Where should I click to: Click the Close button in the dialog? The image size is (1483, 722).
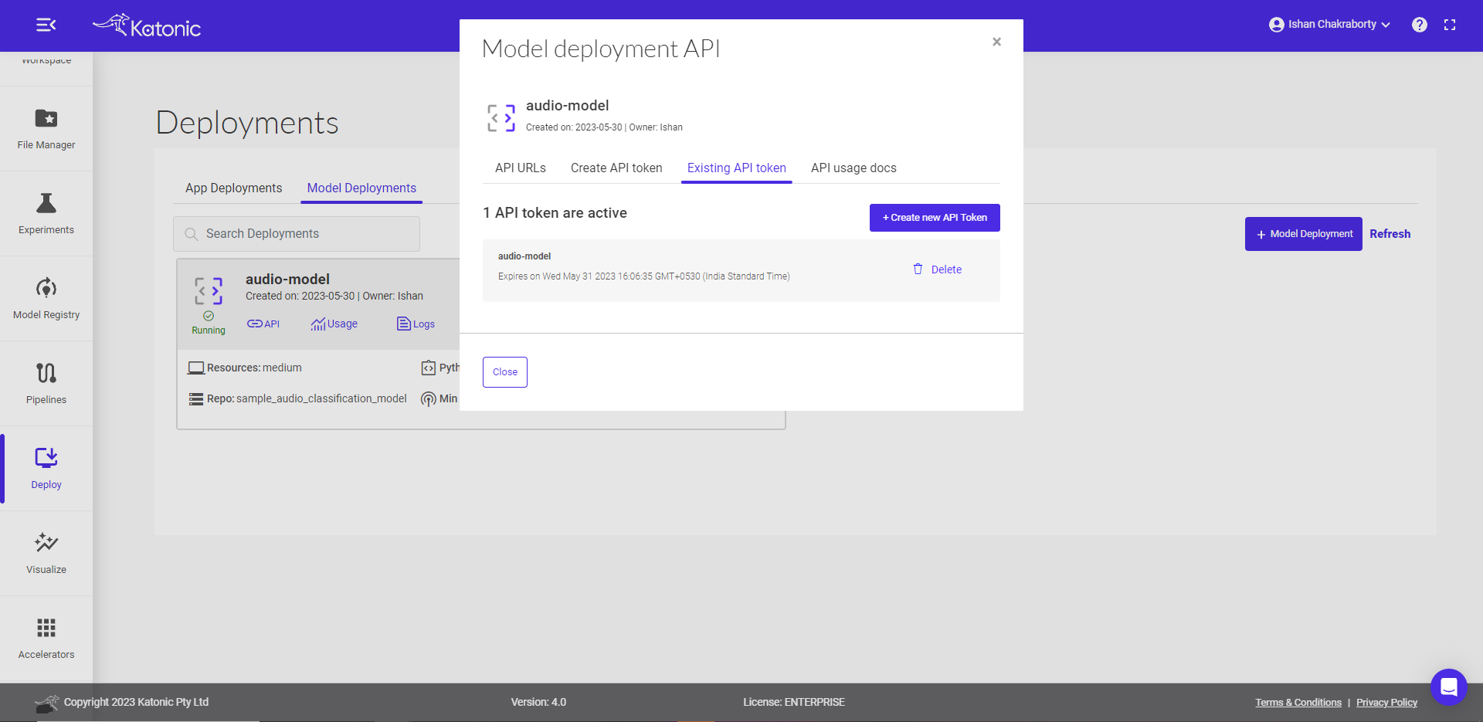click(x=505, y=372)
